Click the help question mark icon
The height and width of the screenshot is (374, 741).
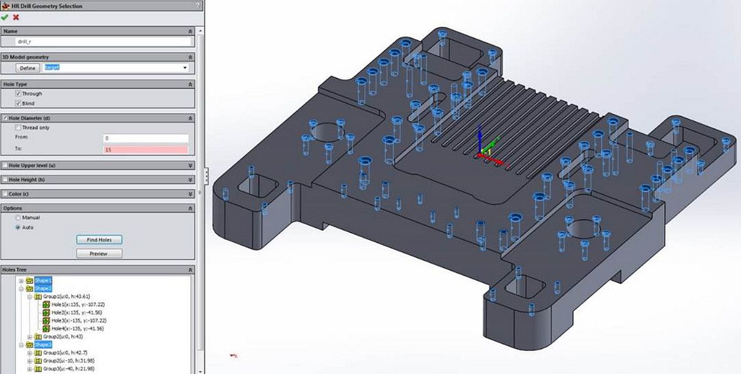pyautogui.click(x=198, y=6)
